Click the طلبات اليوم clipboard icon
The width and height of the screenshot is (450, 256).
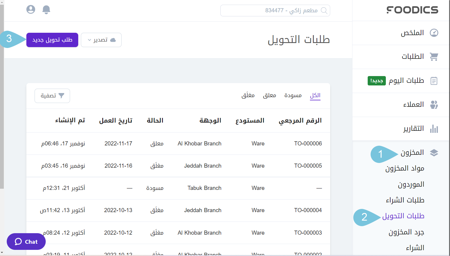(x=434, y=80)
